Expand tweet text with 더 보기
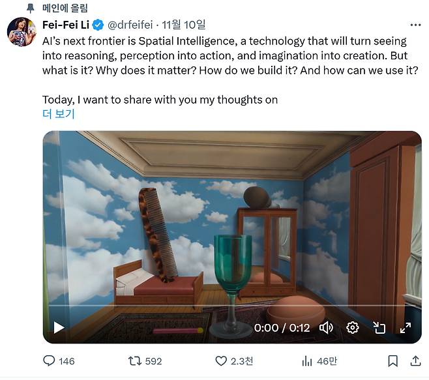 (x=59, y=114)
